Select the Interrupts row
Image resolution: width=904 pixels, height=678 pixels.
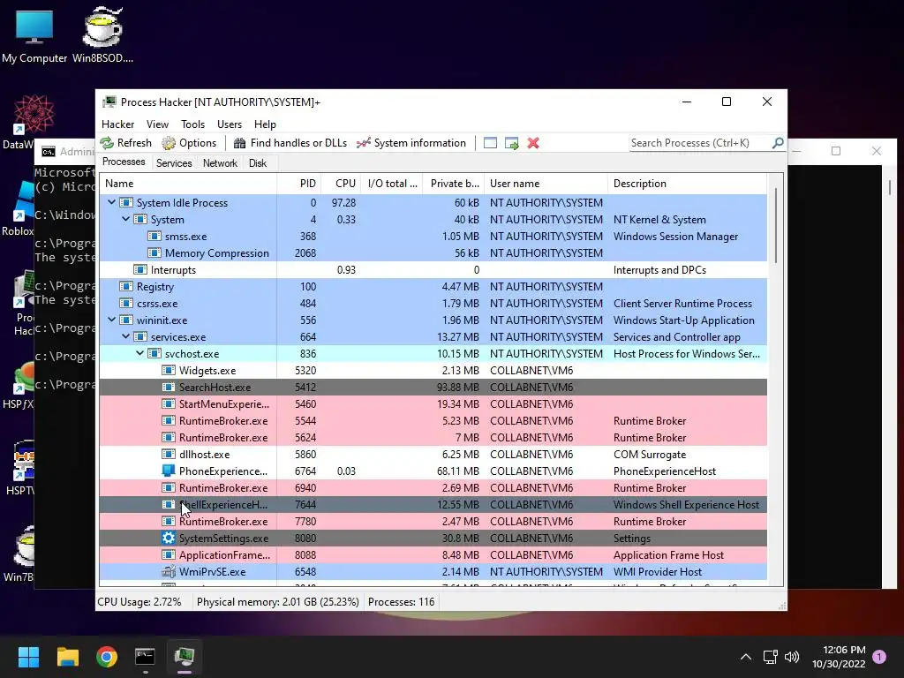tap(433, 270)
